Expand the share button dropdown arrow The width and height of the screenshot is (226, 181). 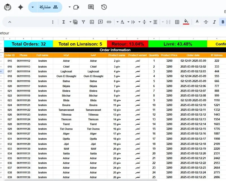tap(33, 7)
